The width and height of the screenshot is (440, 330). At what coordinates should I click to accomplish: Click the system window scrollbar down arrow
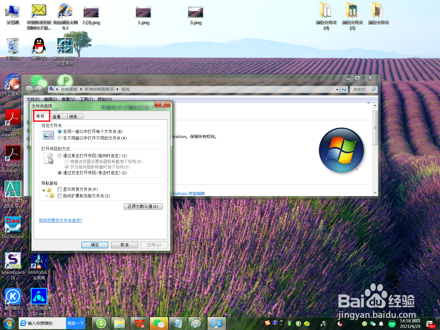(375, 193)
